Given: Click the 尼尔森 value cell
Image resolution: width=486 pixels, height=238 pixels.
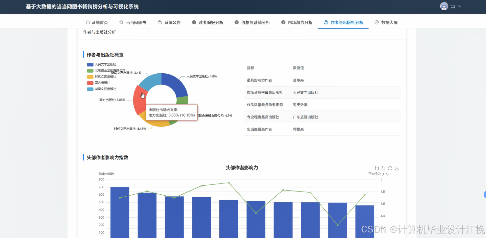Looking at the screenshot, I should (x=298, y=80).
